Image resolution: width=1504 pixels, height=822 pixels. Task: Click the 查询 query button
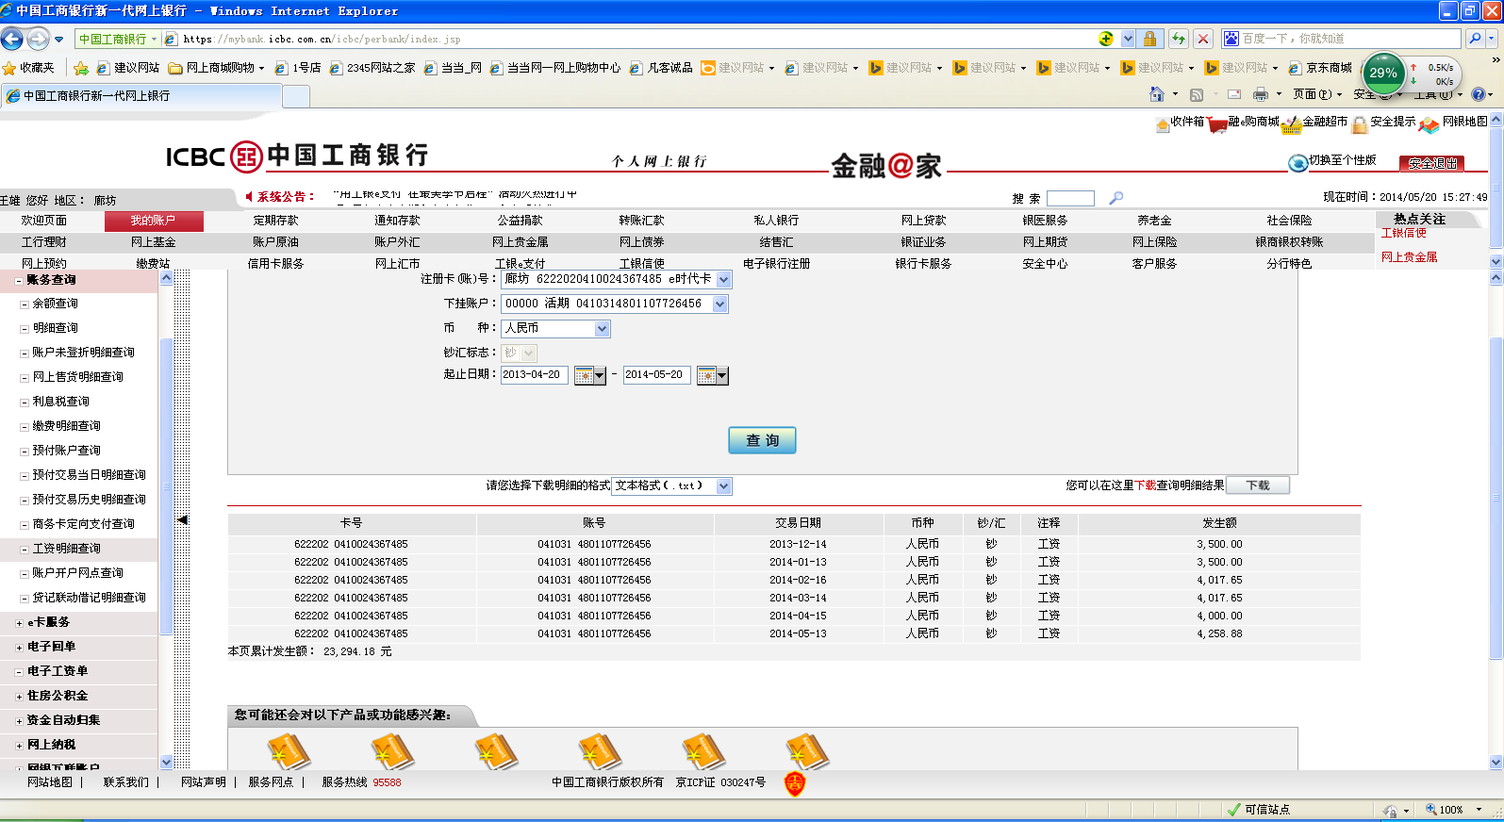tap(762, 440)
